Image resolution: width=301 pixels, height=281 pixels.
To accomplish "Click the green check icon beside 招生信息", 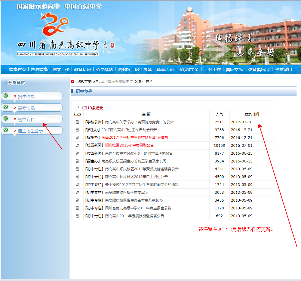I will click(5, 96).
